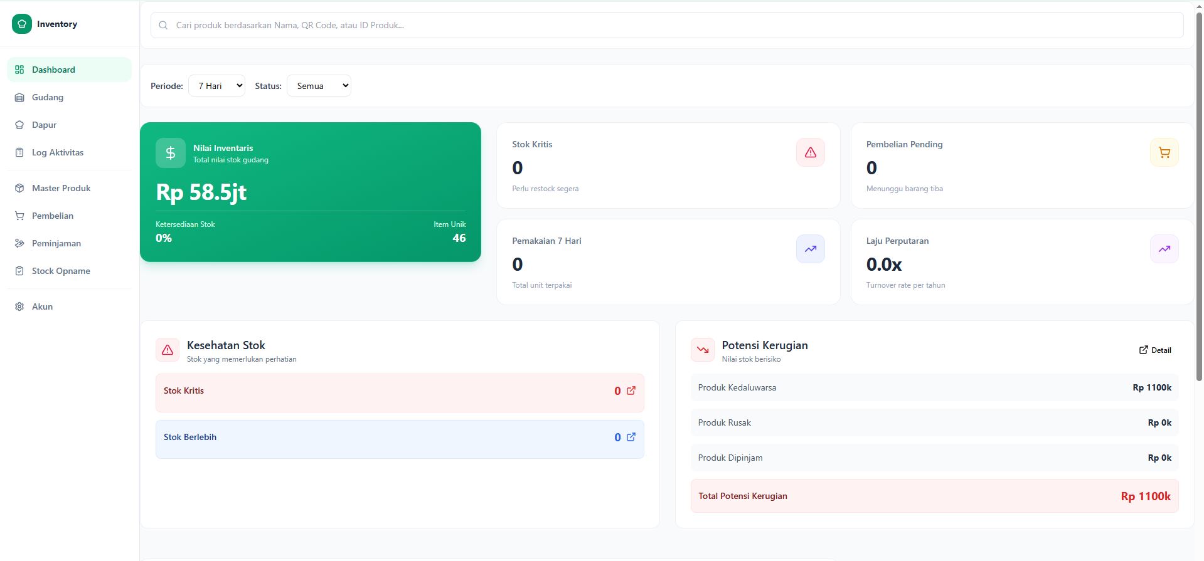
Task: Open Log Aktivitas from sidebar
Action: pos(69,152)
